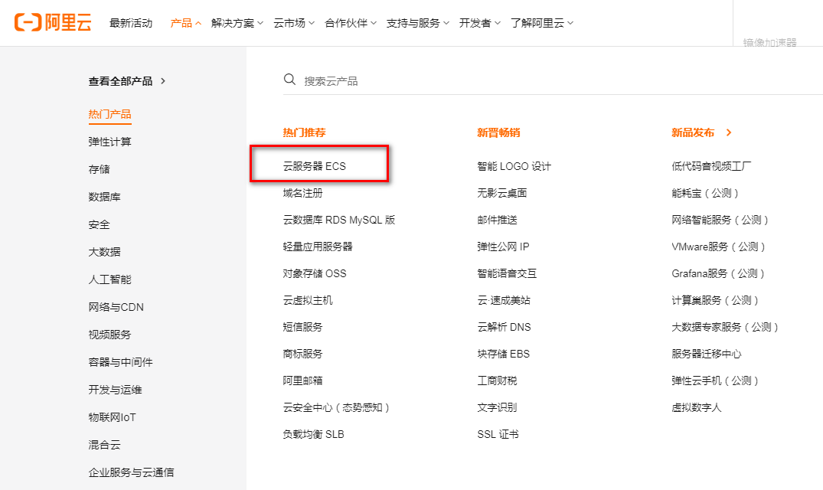This screenshot has width=823, height=490.
Task: Expand the 云市场 dropdown
Action: click(294, 23)
